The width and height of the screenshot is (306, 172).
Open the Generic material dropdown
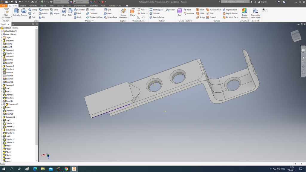point(68,2)
